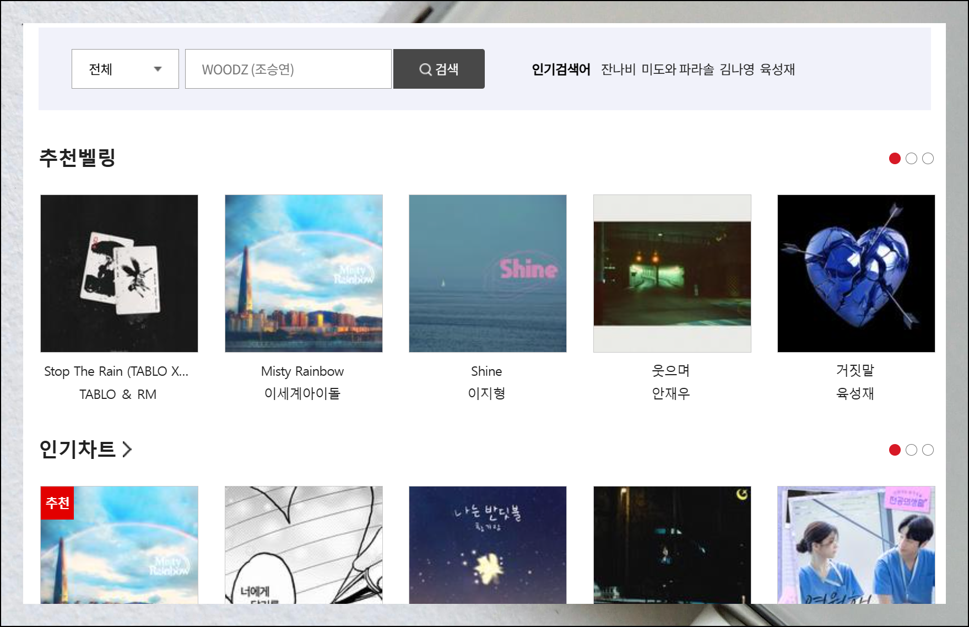
Task: Click song title Misty Rainbow
Action: tap(302, 371)
